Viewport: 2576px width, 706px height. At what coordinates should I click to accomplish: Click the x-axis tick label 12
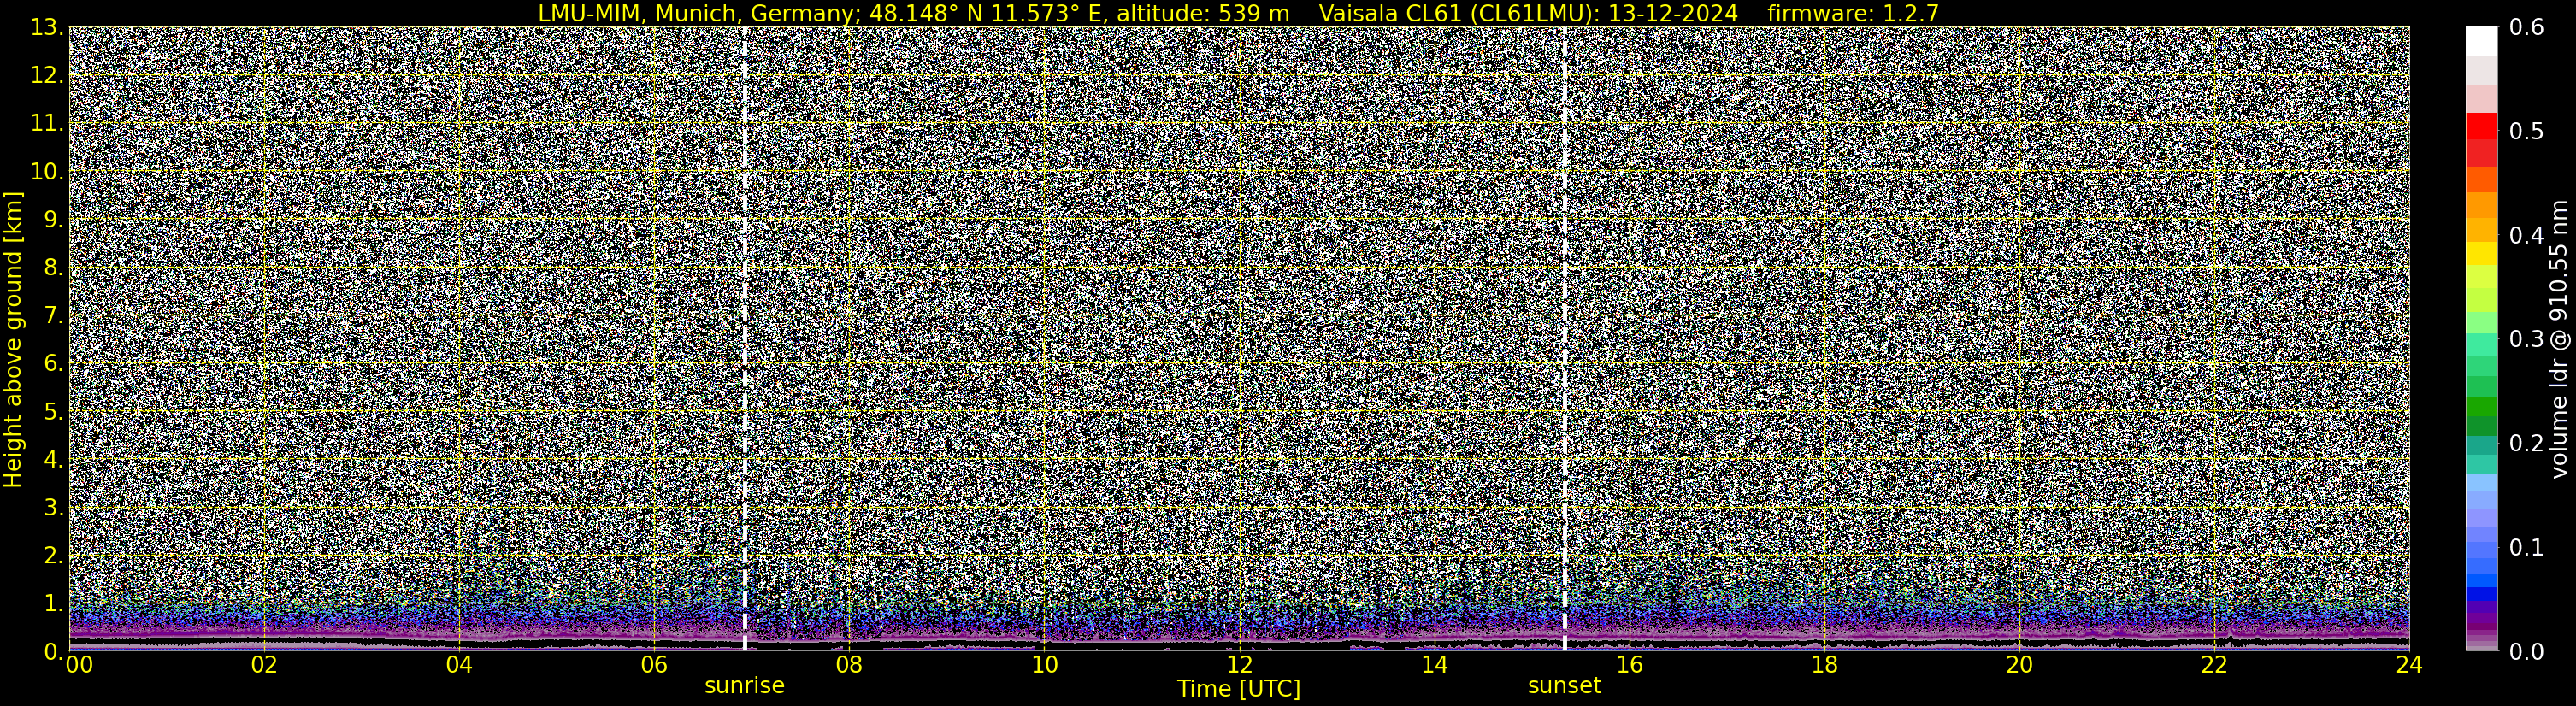[1239, 665]
